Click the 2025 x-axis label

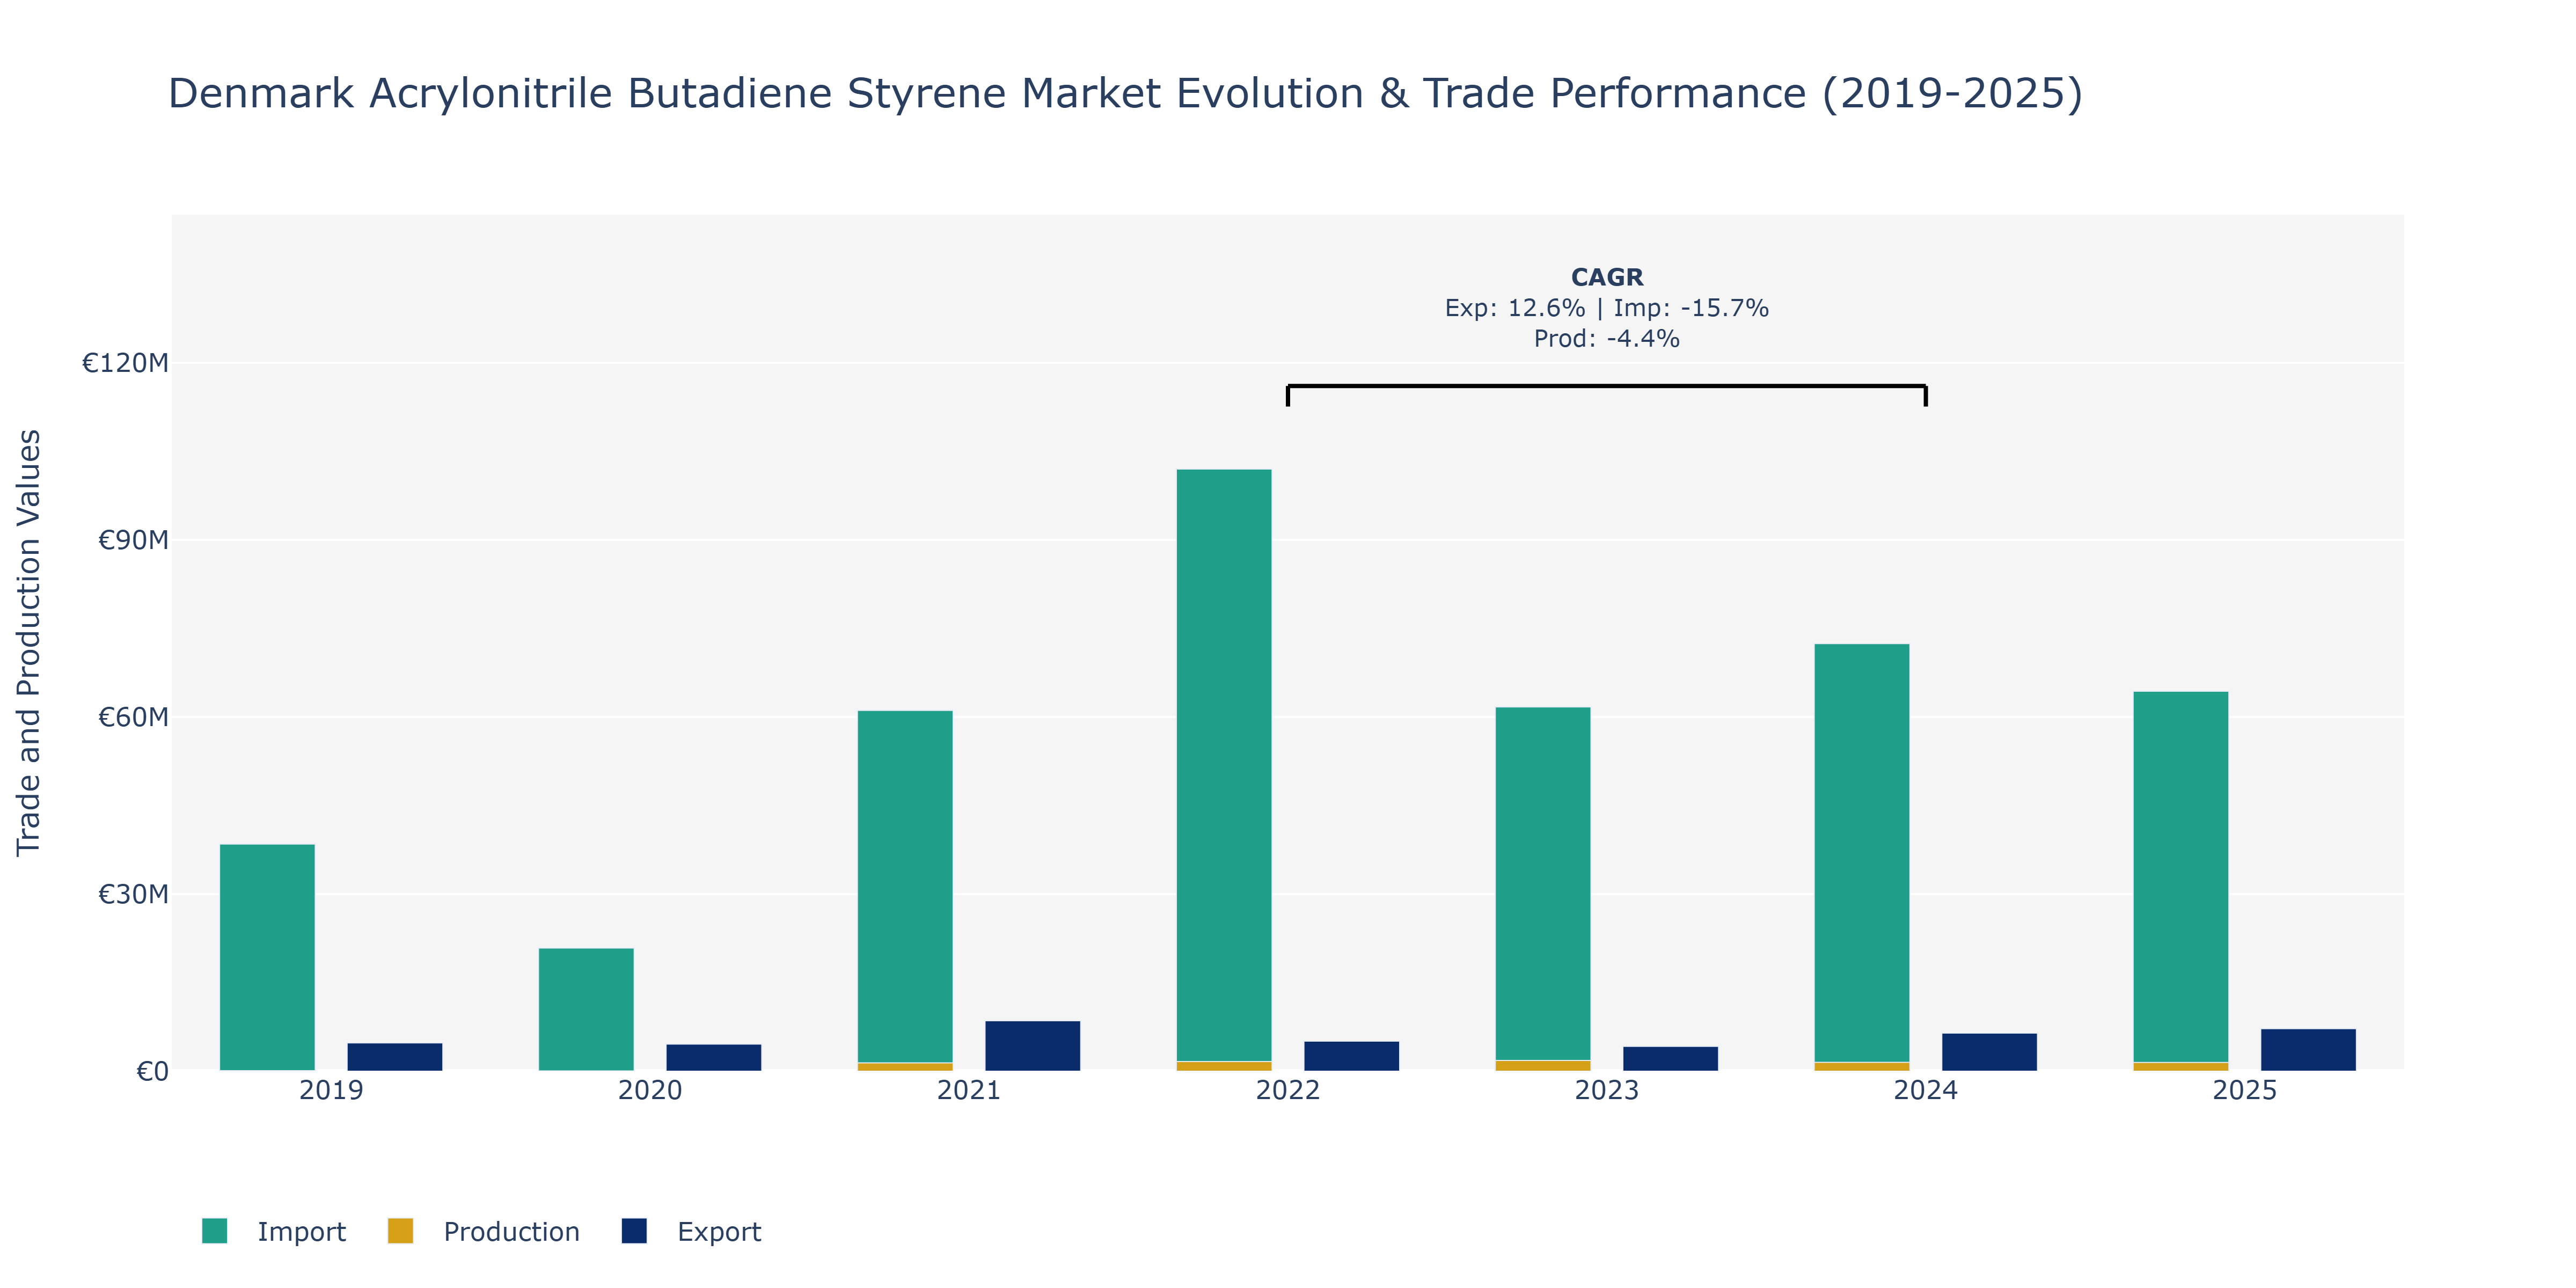click(2245, 1090)
